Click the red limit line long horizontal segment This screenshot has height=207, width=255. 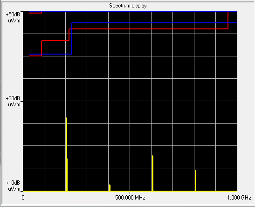click(149, 29)
